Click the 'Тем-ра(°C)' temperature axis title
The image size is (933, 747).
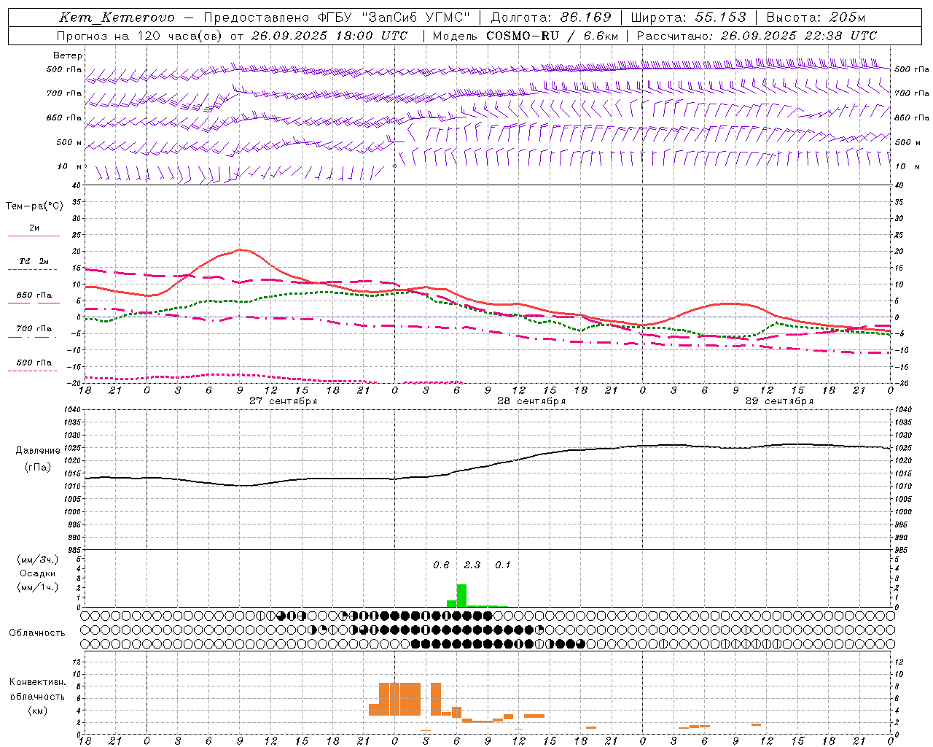(34, 206)
